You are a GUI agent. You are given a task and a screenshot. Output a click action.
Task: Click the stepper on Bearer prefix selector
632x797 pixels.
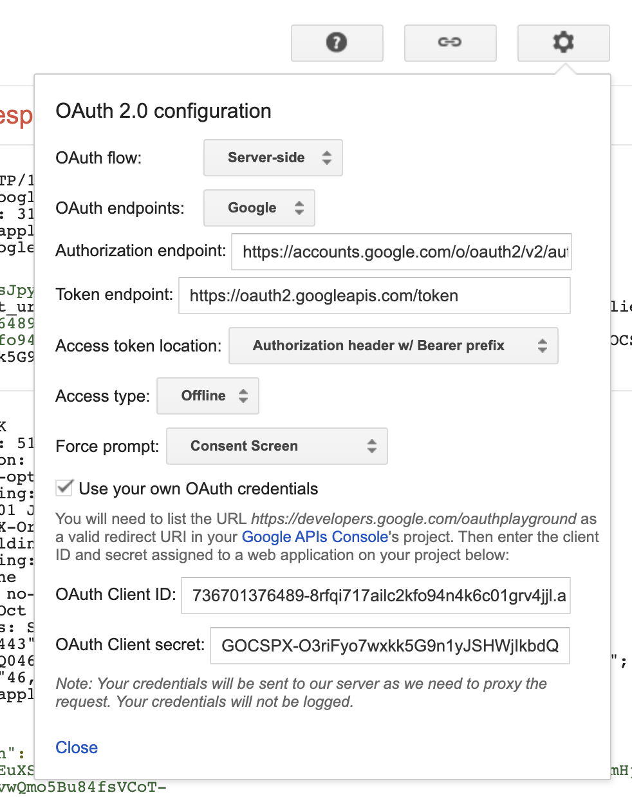pos(543,346)
